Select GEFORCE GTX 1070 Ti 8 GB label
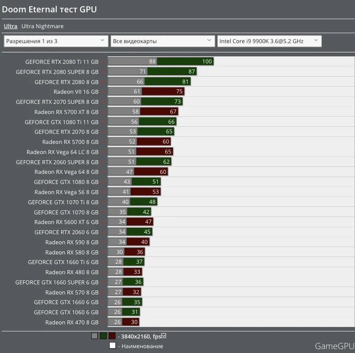 coord(63,202)
